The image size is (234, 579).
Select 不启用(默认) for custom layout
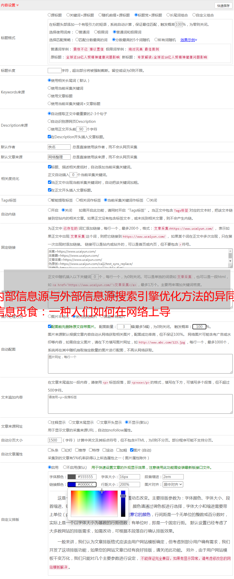click(65, 467)
